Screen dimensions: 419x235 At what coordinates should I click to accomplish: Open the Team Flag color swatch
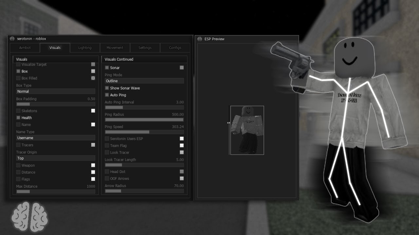click(182, 146)
